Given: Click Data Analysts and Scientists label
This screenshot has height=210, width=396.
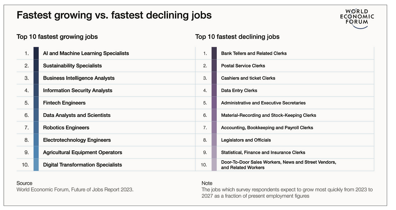Looking at the screenshot, I should pos(77,115).
